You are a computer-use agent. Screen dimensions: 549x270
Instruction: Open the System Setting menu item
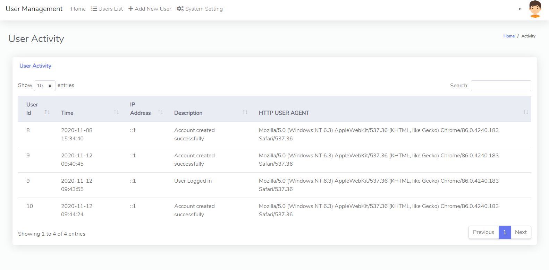[x=204, y=9]
